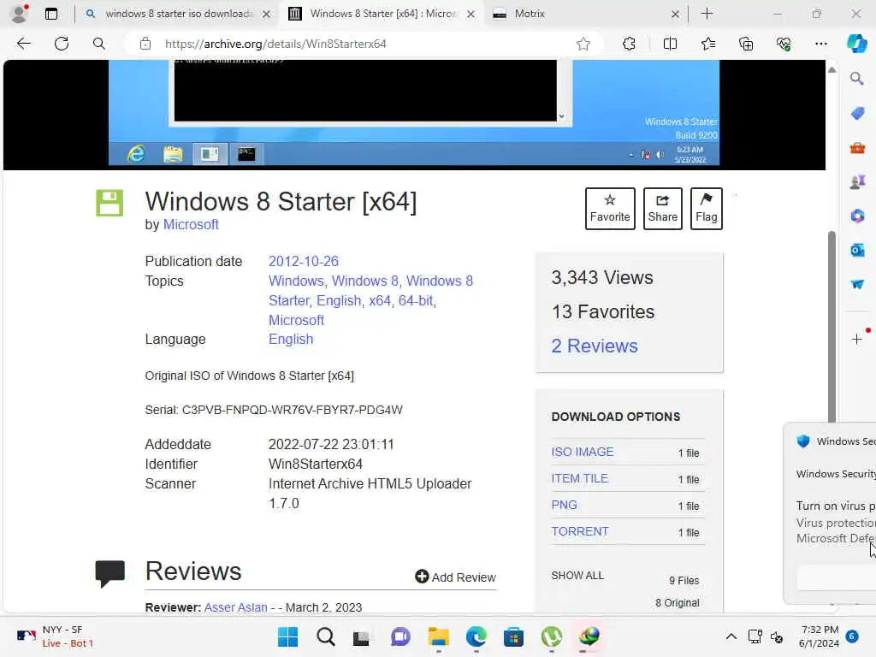Image resolution: width=876 pixels, height=657 pixels.
Task: Show hidden system tray icons
Action: click(731, 636)
